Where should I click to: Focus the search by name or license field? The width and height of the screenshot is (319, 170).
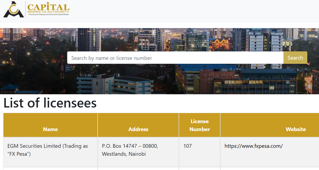pos(175,58)
